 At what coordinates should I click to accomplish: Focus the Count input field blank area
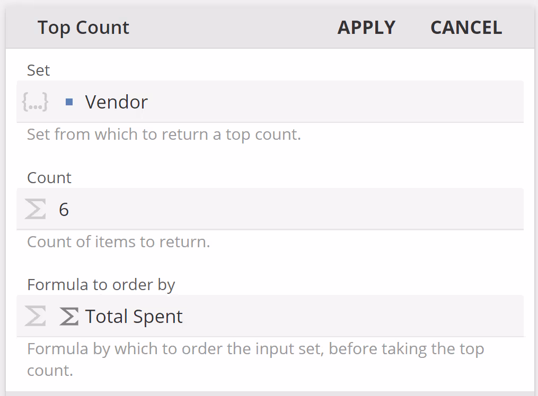pyautogui.click(x=297, y=209)
